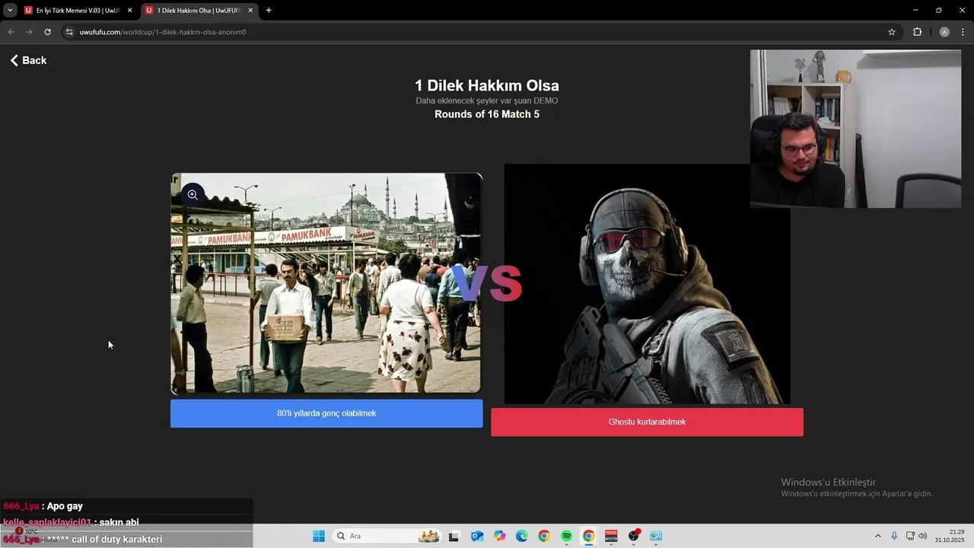Viewport: 974px width, 548px height.
Task: Open Voicemeeter from the taskbar
Action: pos(611,536)
